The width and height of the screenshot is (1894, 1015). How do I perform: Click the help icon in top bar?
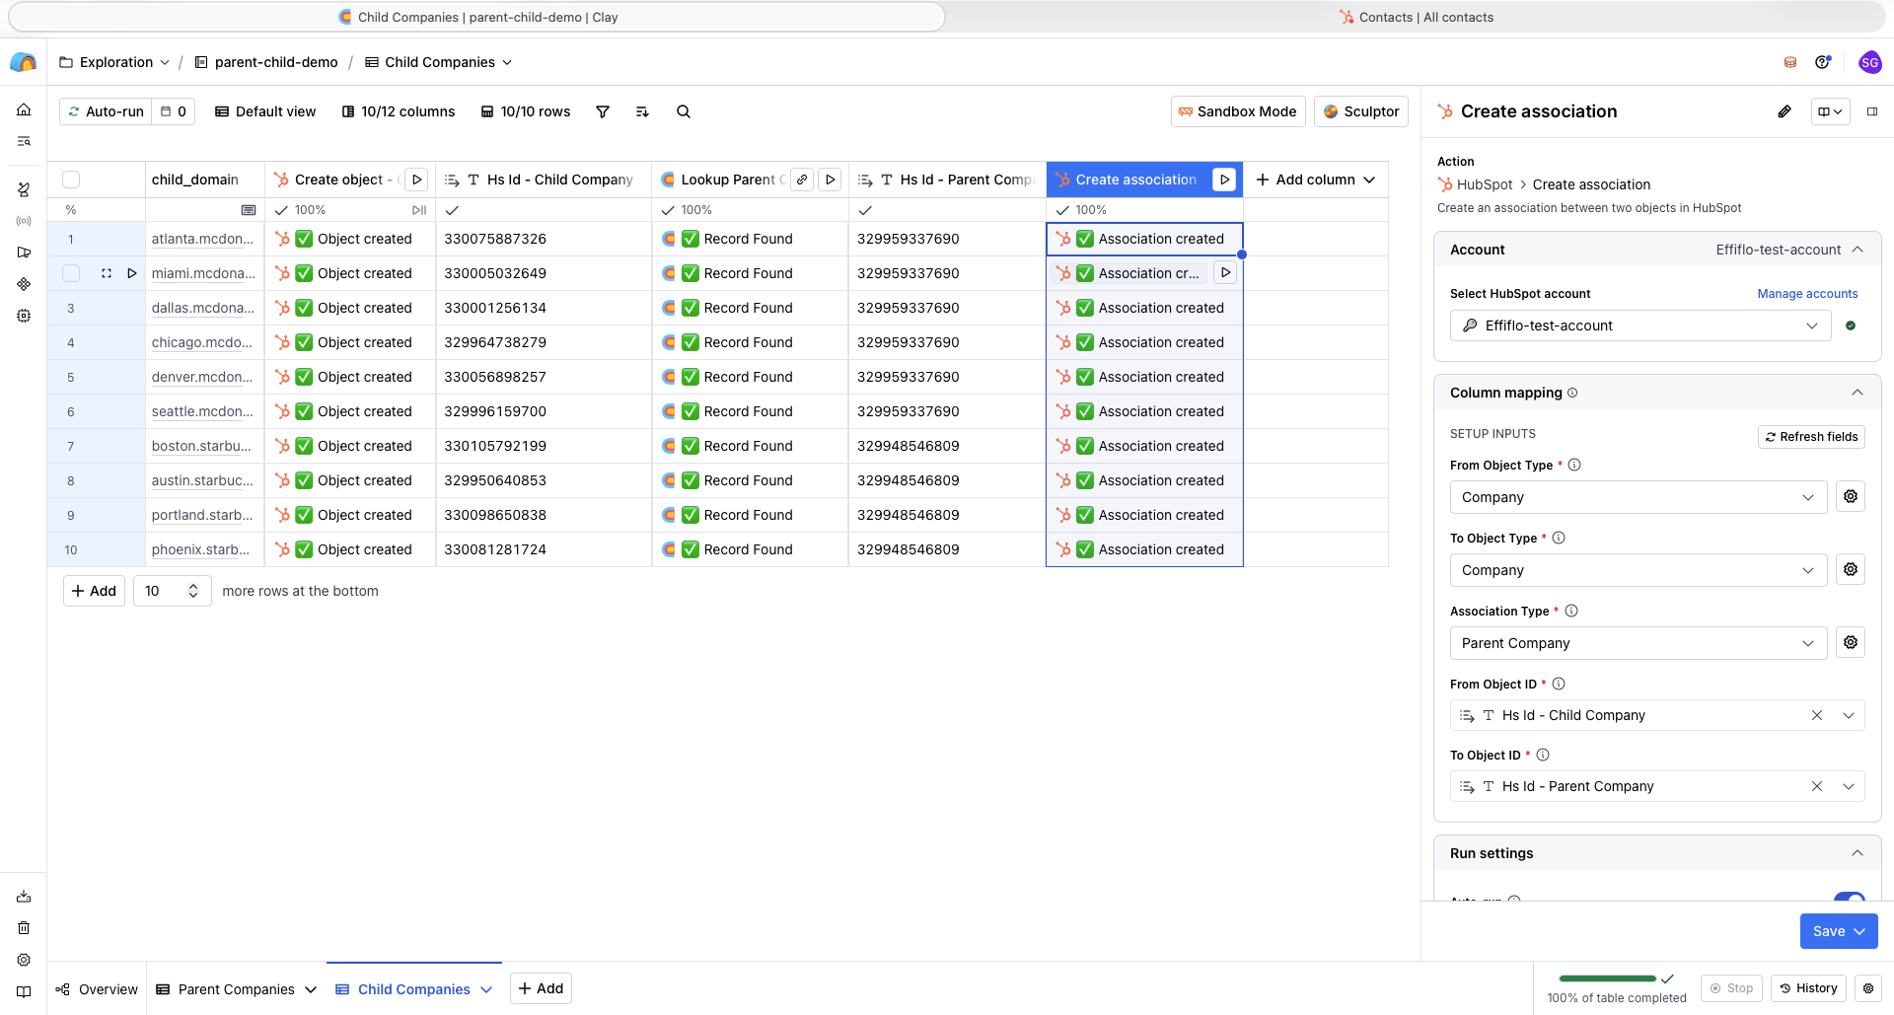tap(1823, 62)
